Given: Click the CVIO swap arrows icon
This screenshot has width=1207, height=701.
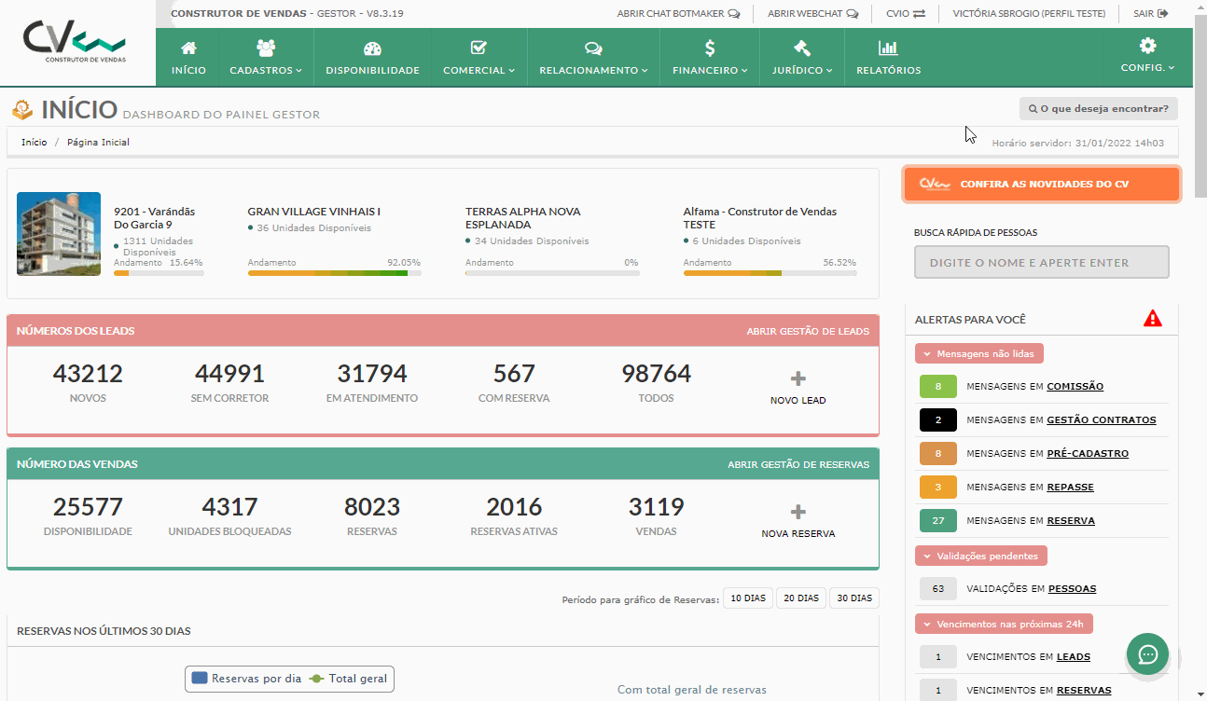Looking at the screenshot, I should coord(919,14).
